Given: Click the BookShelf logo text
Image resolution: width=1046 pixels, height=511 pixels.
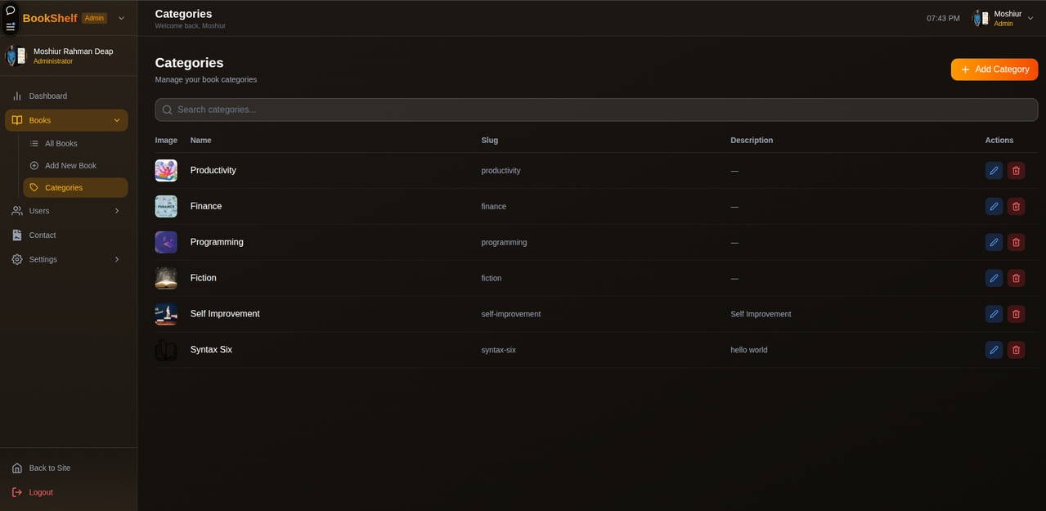Looking at the screenshot, I should click(x=50, y=18).
